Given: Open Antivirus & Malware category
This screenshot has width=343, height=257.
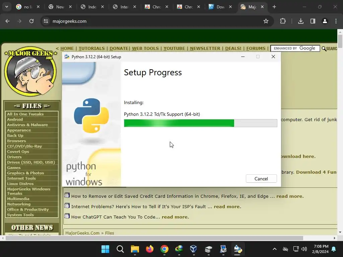Looking at the screenshot, I should coord(27,125).
